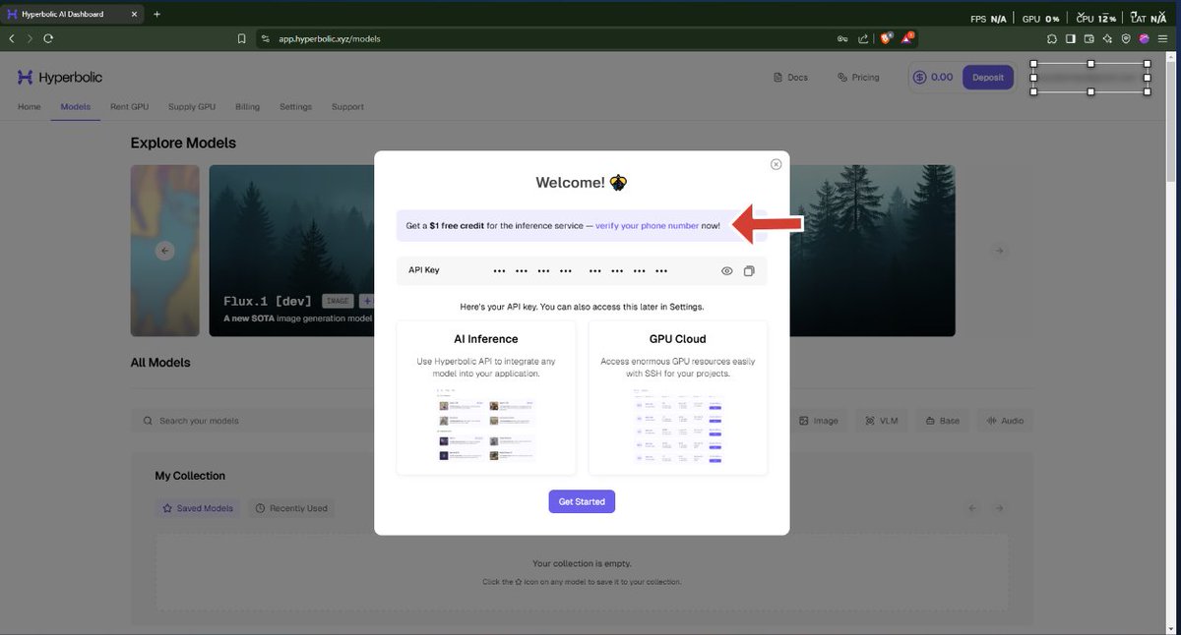The image size is (1181, 635).
Task: Click the Explore Models heading
Action: point(183,143)
